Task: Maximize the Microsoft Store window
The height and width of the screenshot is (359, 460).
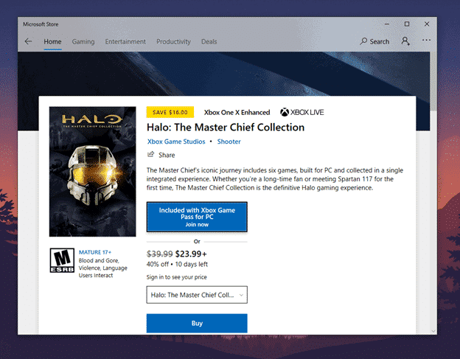Action: [x=407, y=24]
